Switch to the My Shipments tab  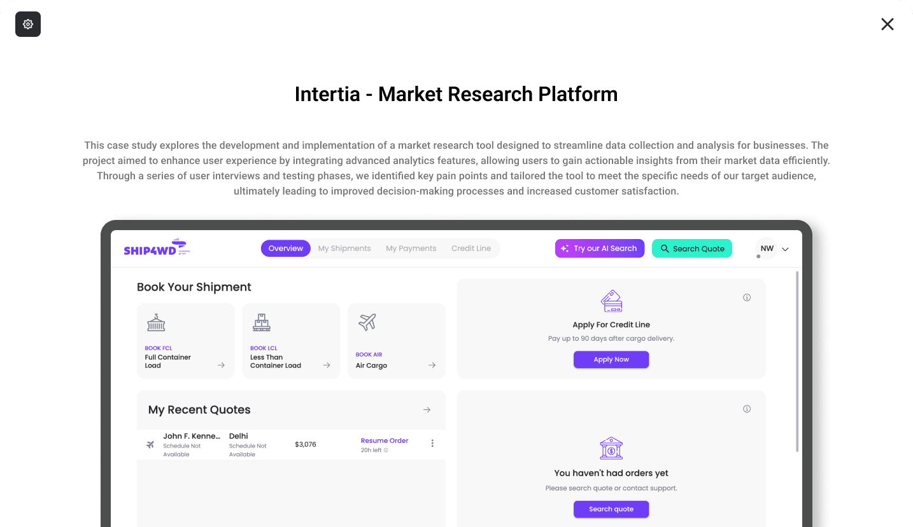[344, 249]
